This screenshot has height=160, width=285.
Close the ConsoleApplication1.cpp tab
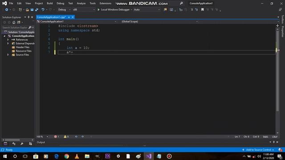(x=73, y=17)
